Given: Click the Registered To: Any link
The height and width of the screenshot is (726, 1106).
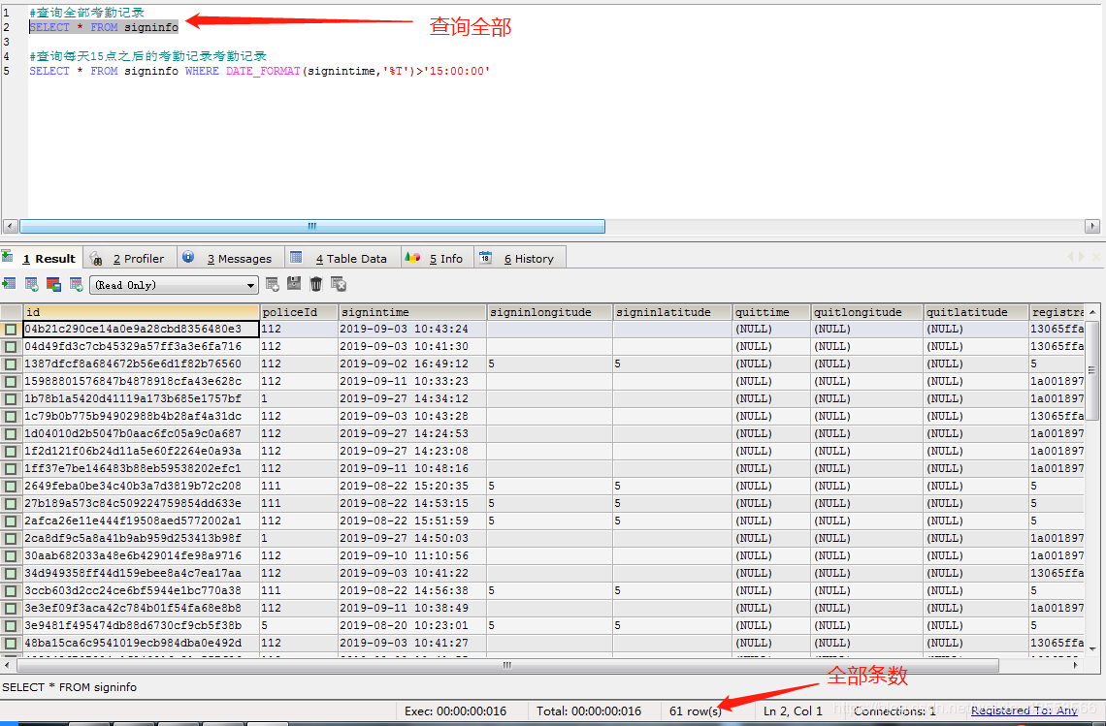Looking at the screenshot, I should tap(1025, 710).
